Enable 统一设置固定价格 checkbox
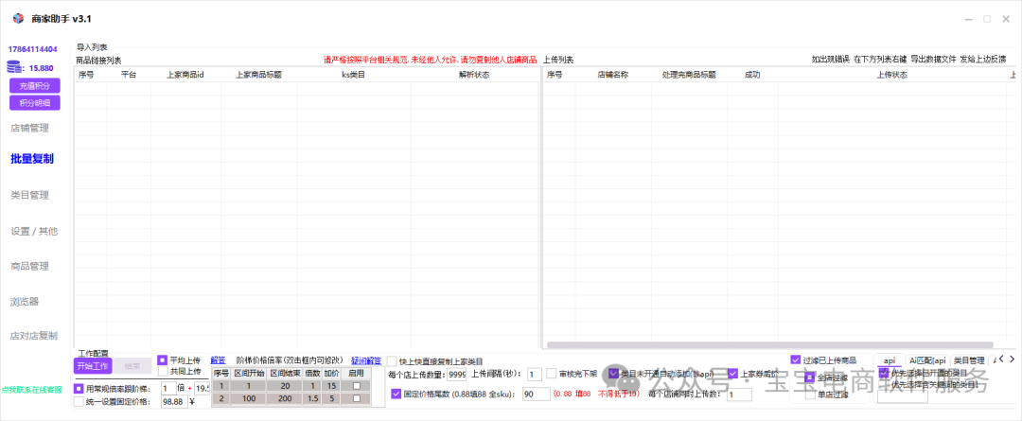 click(79, 401)
